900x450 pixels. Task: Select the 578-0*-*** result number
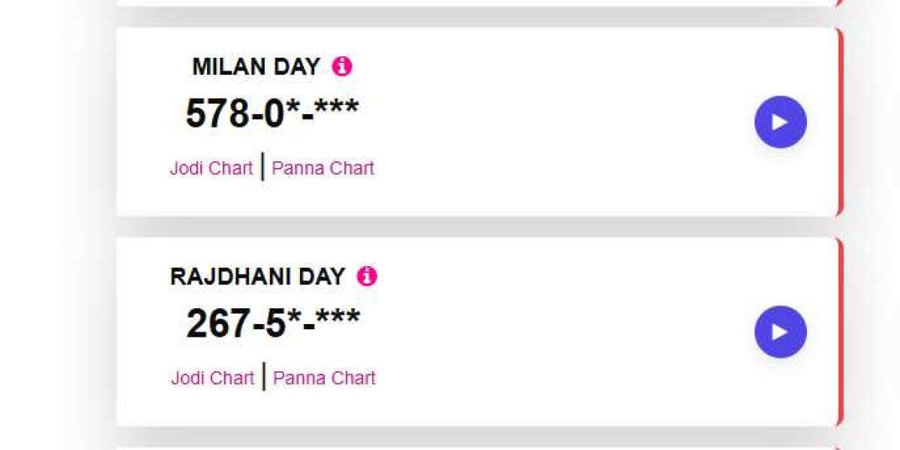pos(271,114)
